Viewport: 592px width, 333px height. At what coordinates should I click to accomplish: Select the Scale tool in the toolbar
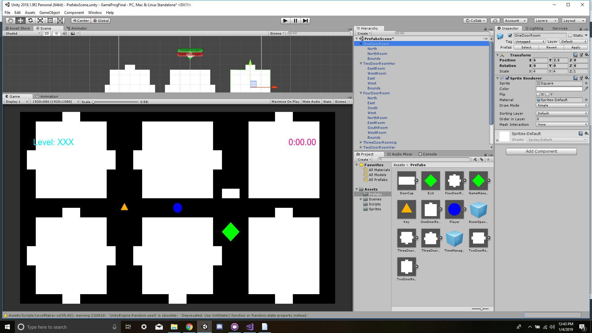tap(40, 21)
